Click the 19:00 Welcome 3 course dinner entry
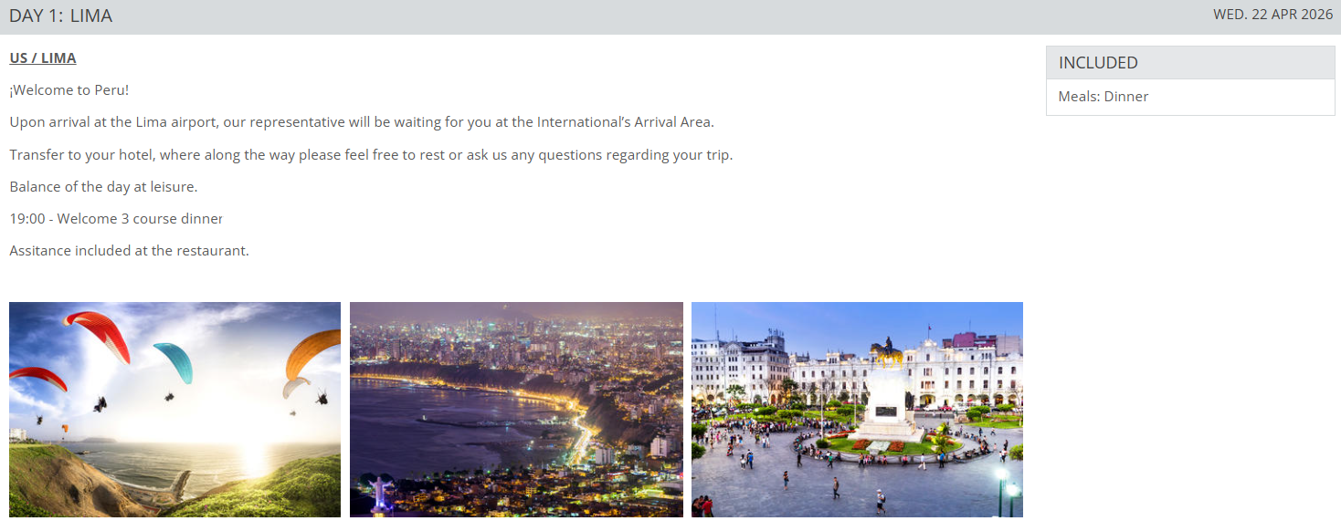Viewport: 1341px width, 521px height. pos(116,219)
